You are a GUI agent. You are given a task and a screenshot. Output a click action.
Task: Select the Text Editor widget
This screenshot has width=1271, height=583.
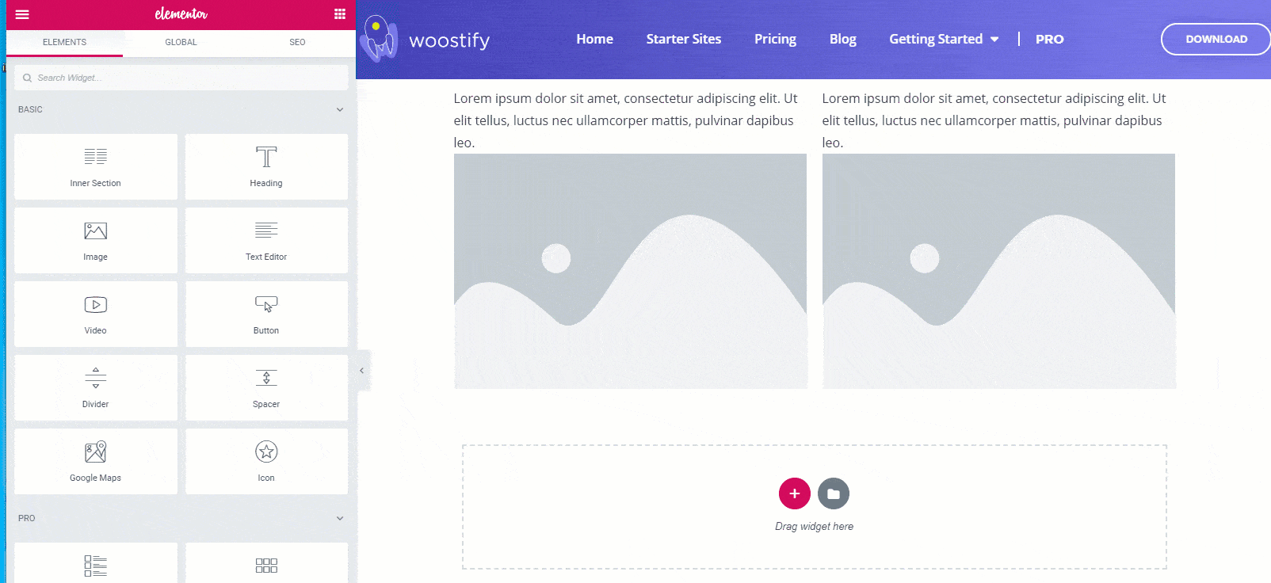(266, 240)
